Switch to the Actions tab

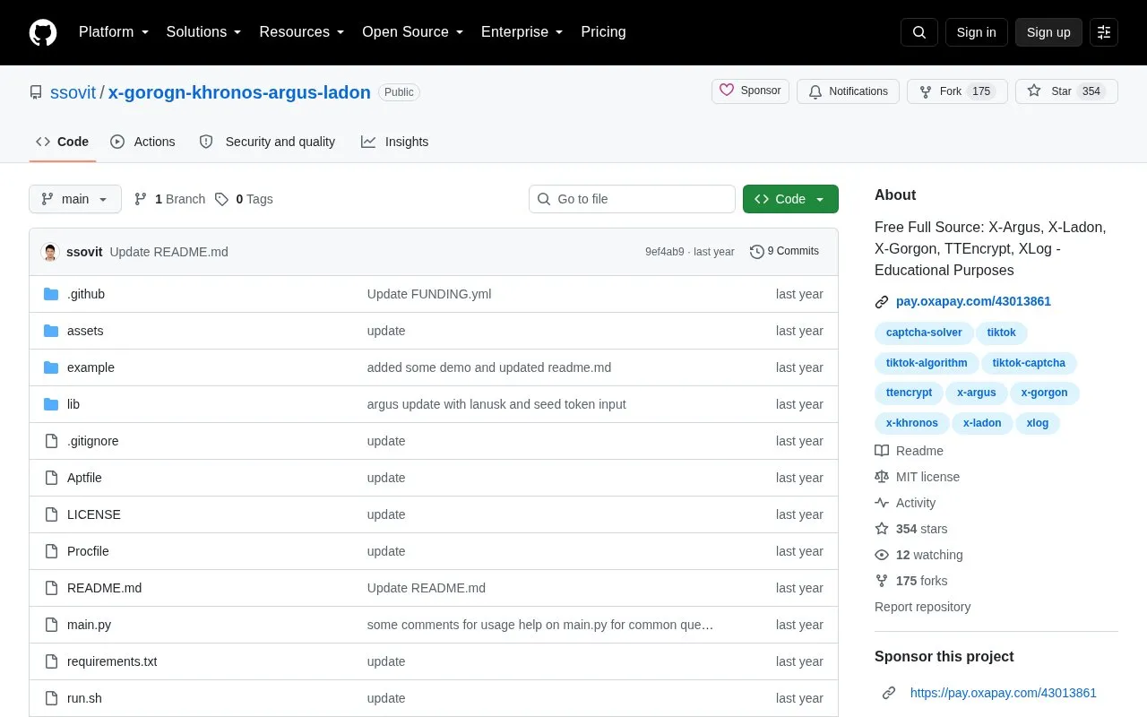[142, 142]
